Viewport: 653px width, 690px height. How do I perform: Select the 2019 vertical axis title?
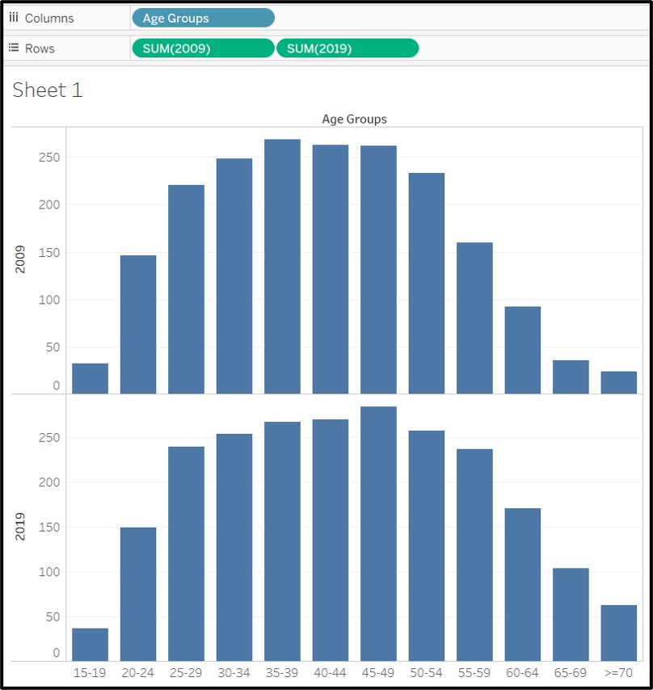click(20, 527)
